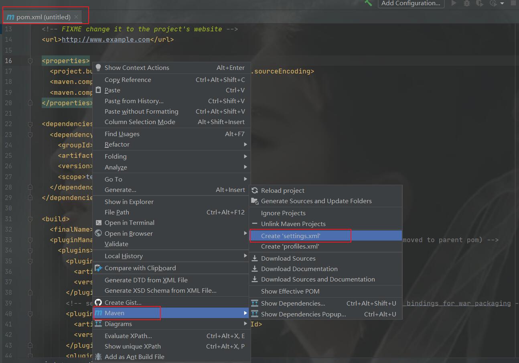Close the pom.xml editor tab
The width and height of the screenshot is (519, 363).
tap(76, 17)
